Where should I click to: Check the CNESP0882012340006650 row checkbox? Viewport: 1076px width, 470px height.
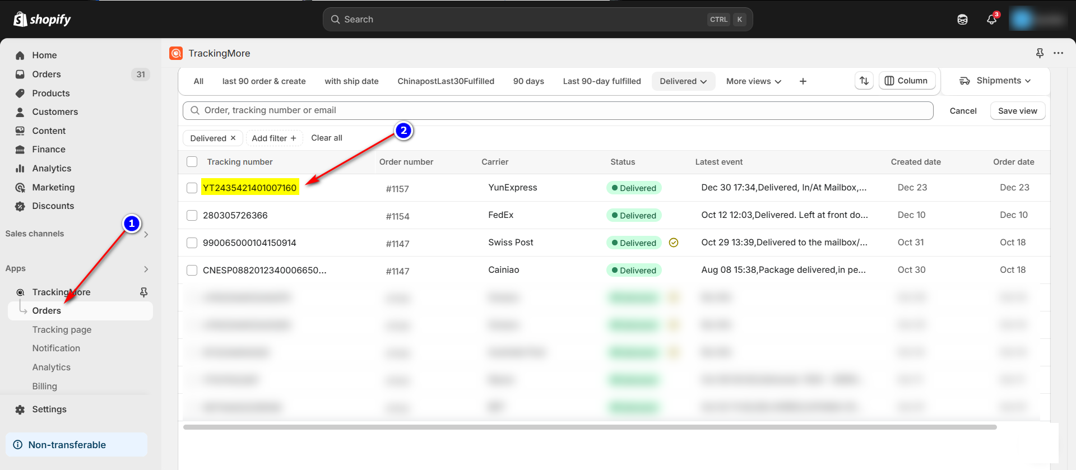(192, 270)
